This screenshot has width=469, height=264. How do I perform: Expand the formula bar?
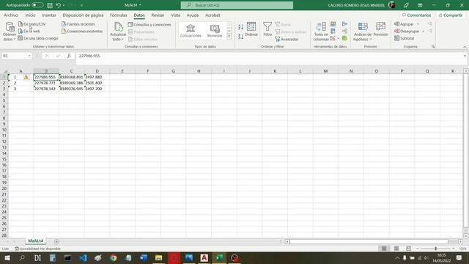[x=465, y=56]
